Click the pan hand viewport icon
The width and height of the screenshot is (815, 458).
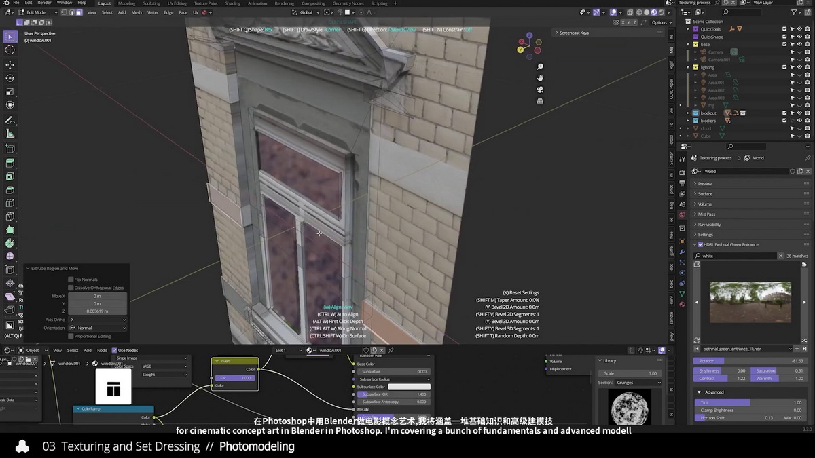pos(540,78)
